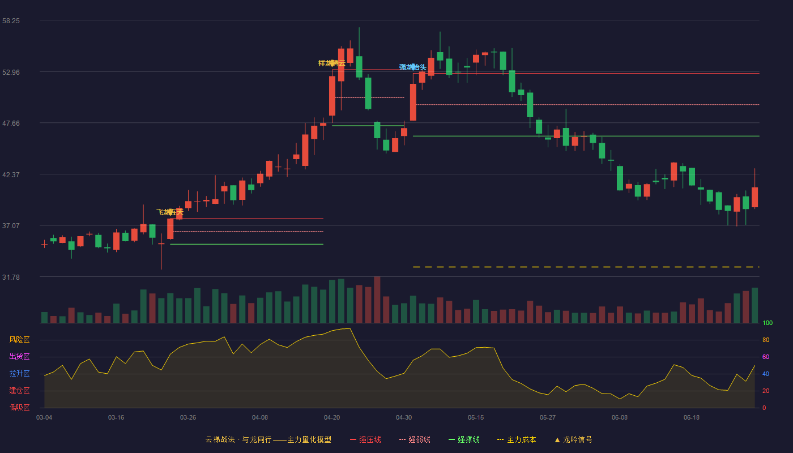Click the 祥龙腾云 signal label
The image size is (793, 453).
tap(332, 63)
